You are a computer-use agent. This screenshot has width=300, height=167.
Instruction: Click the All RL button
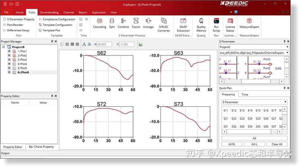click(x=232, y=144)
